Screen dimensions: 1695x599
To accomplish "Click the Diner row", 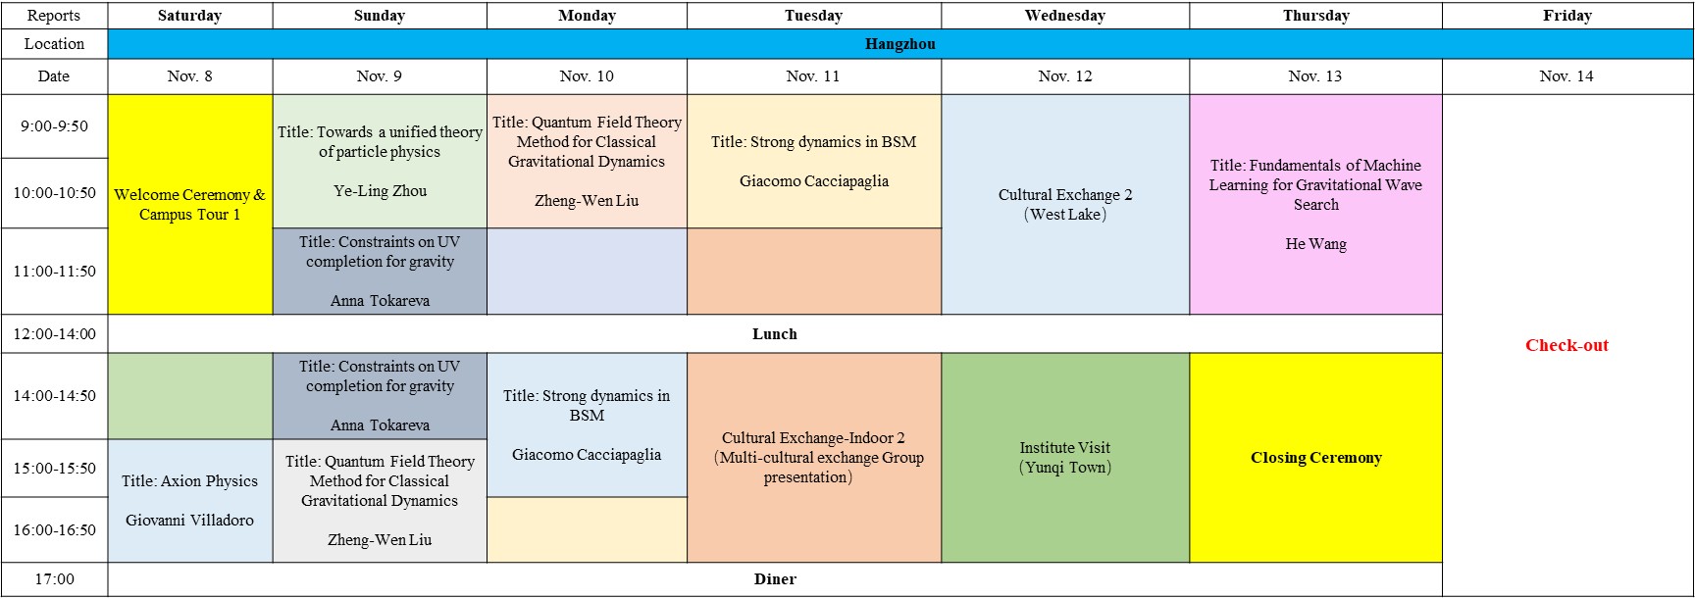I will [774, 579].
